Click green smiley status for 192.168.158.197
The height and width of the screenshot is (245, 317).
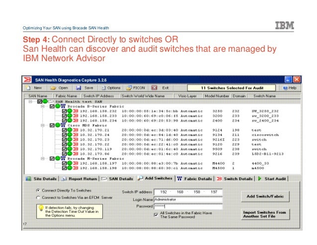pos(70,163)
